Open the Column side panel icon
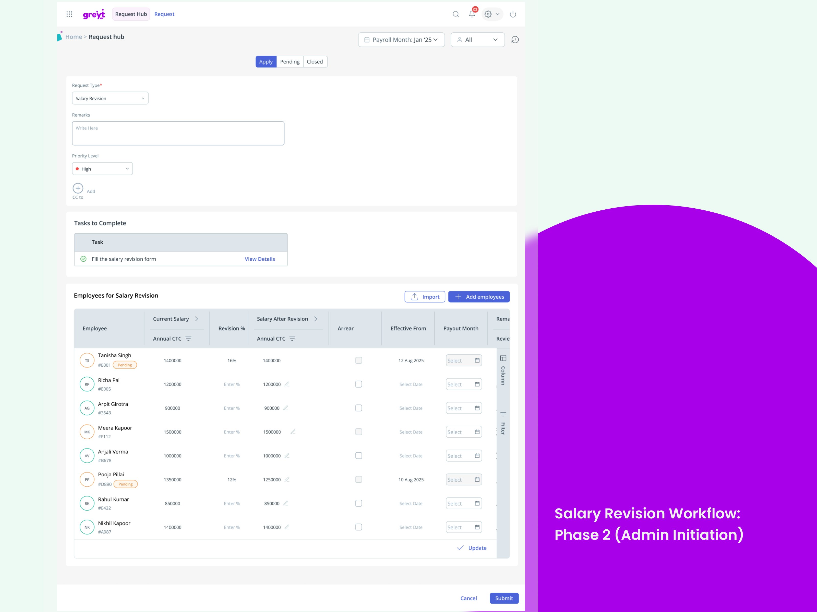This screenshot has height=612, width=817. click(x=503, y=358)
